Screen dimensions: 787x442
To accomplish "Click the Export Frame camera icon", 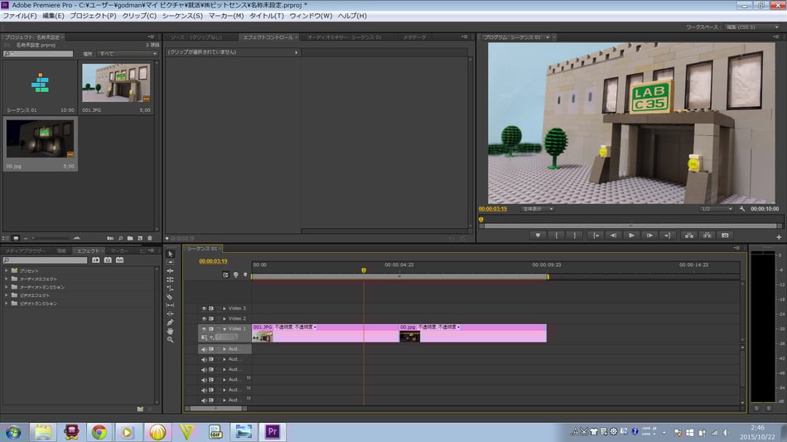I will (726, 236).
